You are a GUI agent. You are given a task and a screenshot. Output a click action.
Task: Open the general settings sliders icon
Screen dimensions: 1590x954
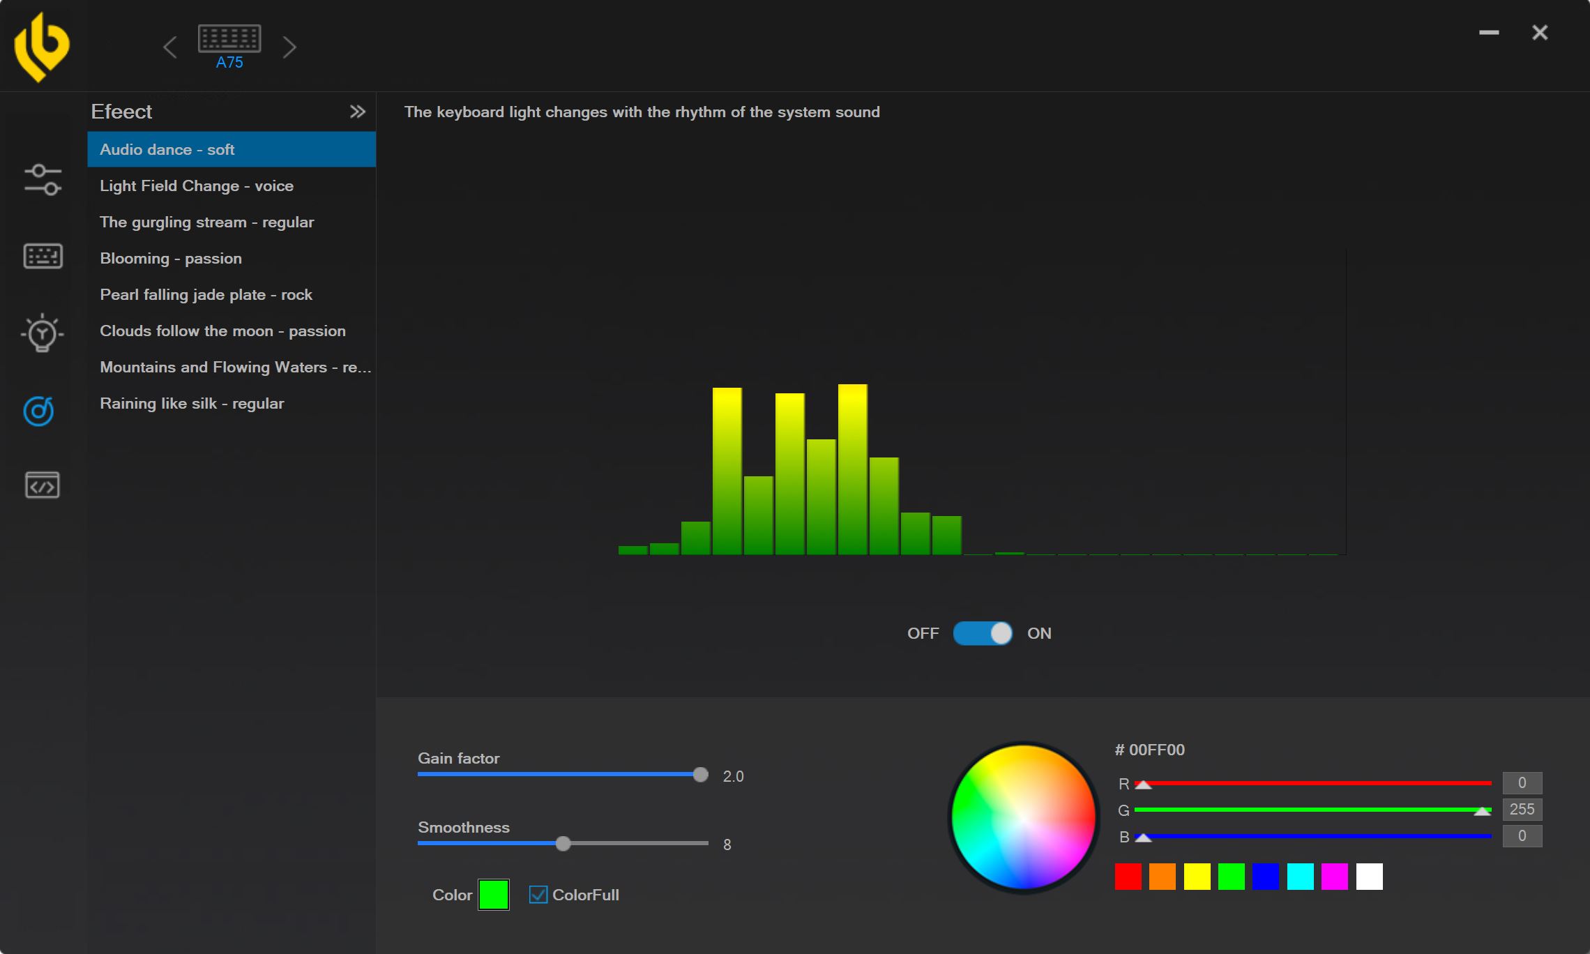click(x=43, y=180)
